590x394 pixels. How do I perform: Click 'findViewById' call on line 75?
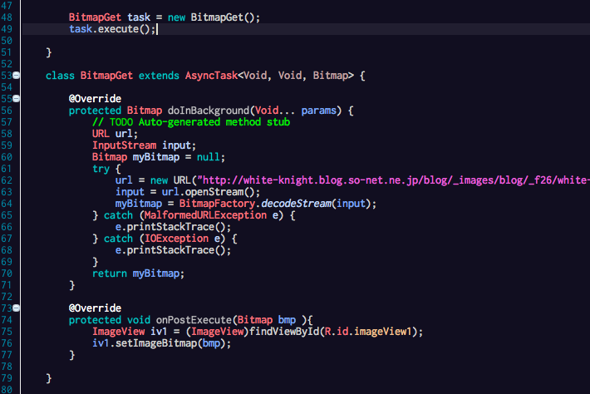[284, 332]
